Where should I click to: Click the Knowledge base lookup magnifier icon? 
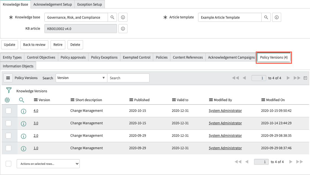pyautogui.click(x=112, y=17)
